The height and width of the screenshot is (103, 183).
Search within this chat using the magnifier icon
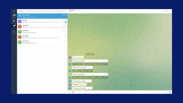(164, 11)
